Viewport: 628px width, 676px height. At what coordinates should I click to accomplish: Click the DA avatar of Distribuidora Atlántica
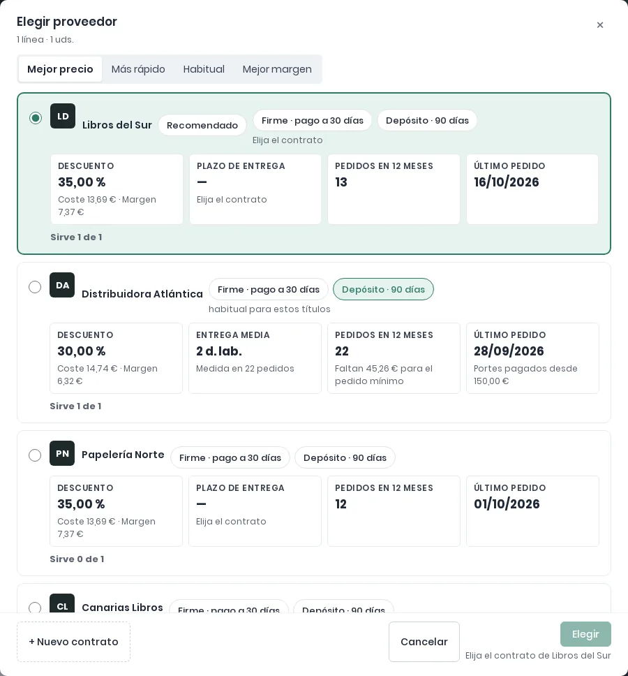click(62, 285)
